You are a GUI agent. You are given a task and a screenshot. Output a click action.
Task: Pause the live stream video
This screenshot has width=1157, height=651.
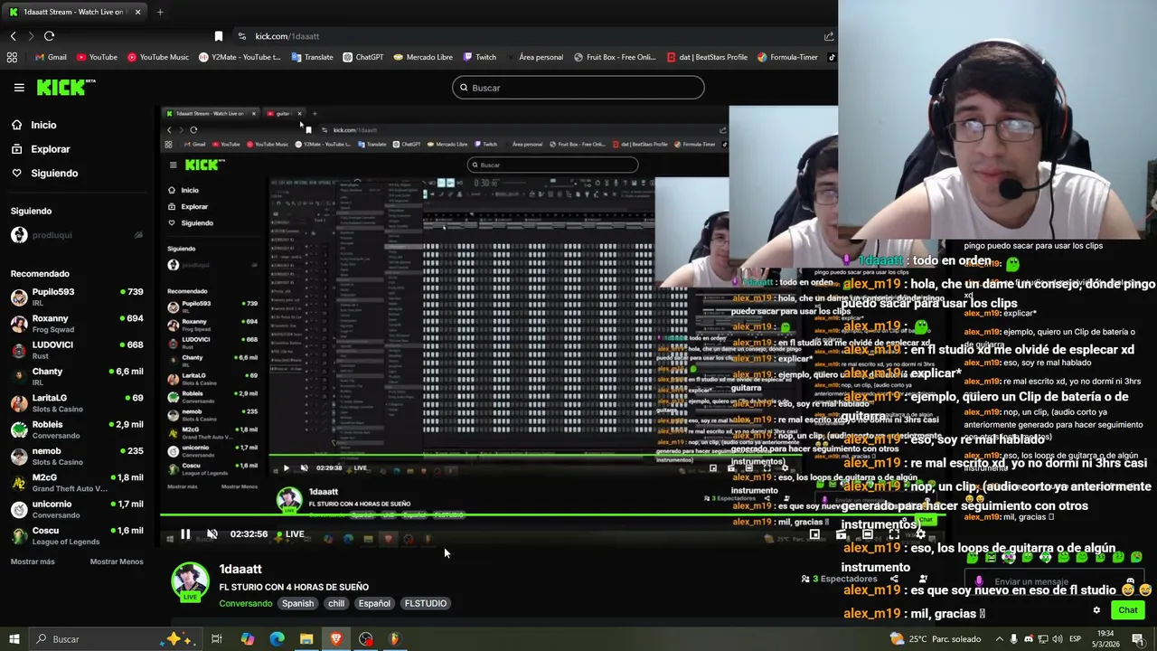coord(184,534)
